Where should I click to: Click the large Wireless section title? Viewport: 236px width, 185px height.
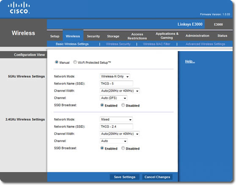click(23, 33)
